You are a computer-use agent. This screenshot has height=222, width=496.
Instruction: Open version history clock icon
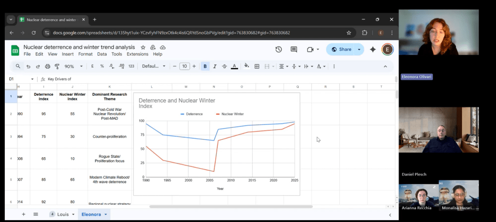click(x=278, y=49)
